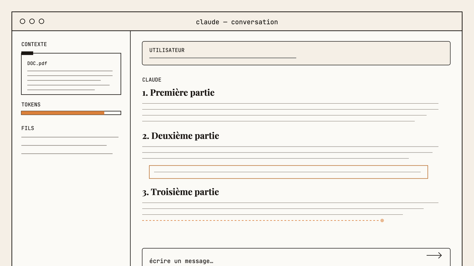This screenshot has width=474, height=266.
Task: Click heading '1. Première partie'
Action: (178, 93)
